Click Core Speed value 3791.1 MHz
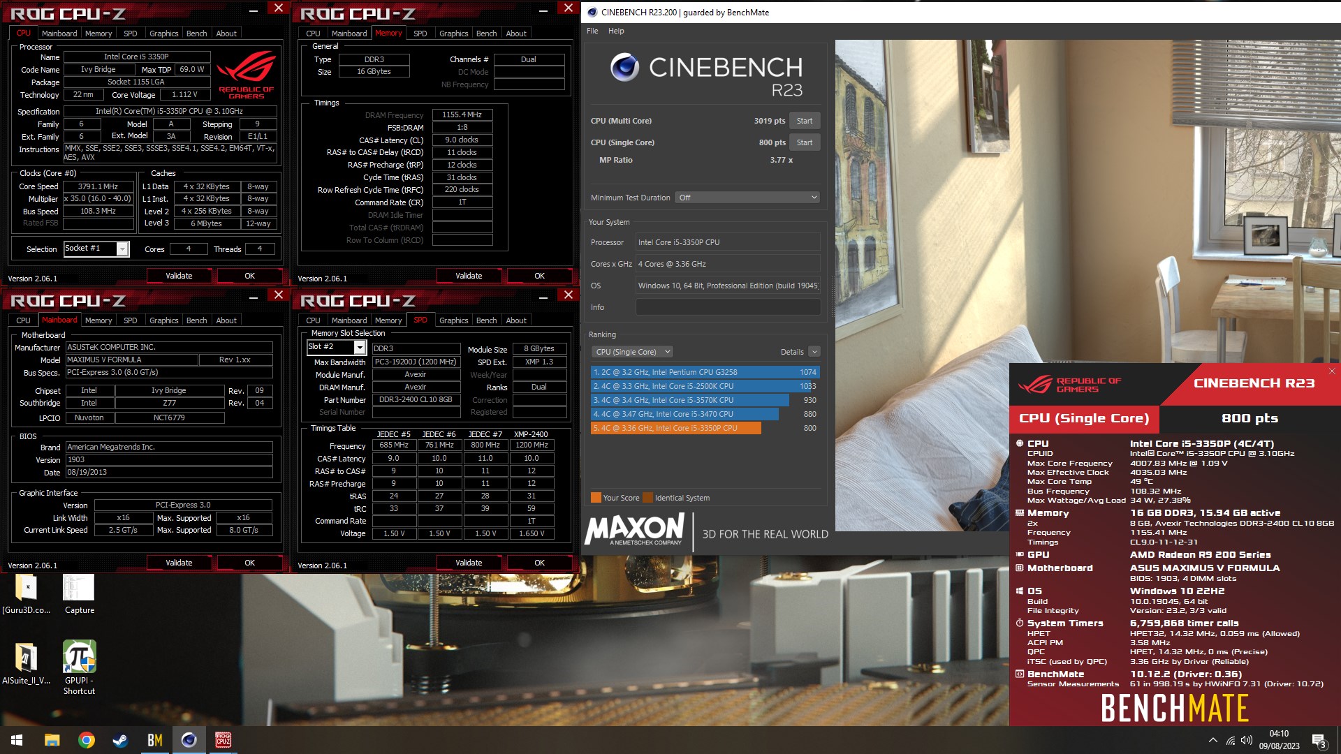Viewport: 1341px width, 754px height. point(98,186)
